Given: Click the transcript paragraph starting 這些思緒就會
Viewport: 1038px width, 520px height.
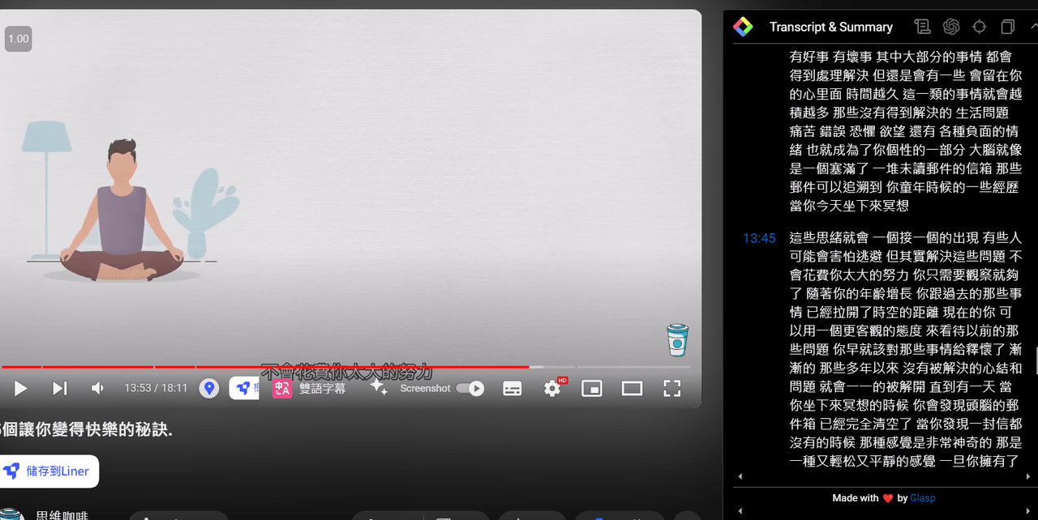Looking at the screenshot, I should [906, 350].
